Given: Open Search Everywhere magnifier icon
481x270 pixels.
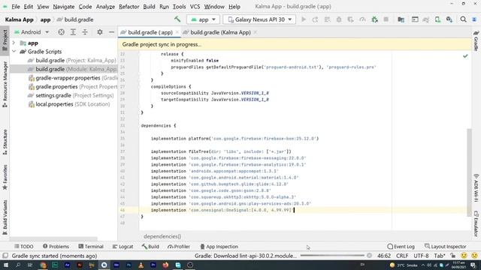Looking at the screenshot, I should (463, 19).
